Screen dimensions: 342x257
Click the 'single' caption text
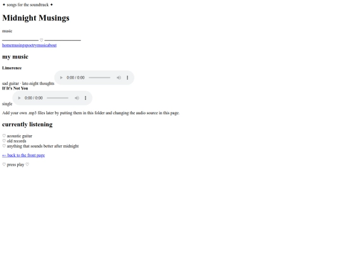7,104
